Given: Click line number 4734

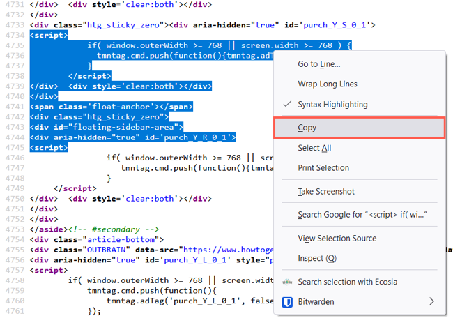Looking at the screenshot, I should click(15, 35).
